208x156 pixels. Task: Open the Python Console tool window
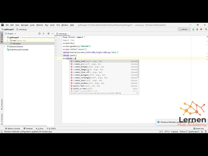point(12,129)
